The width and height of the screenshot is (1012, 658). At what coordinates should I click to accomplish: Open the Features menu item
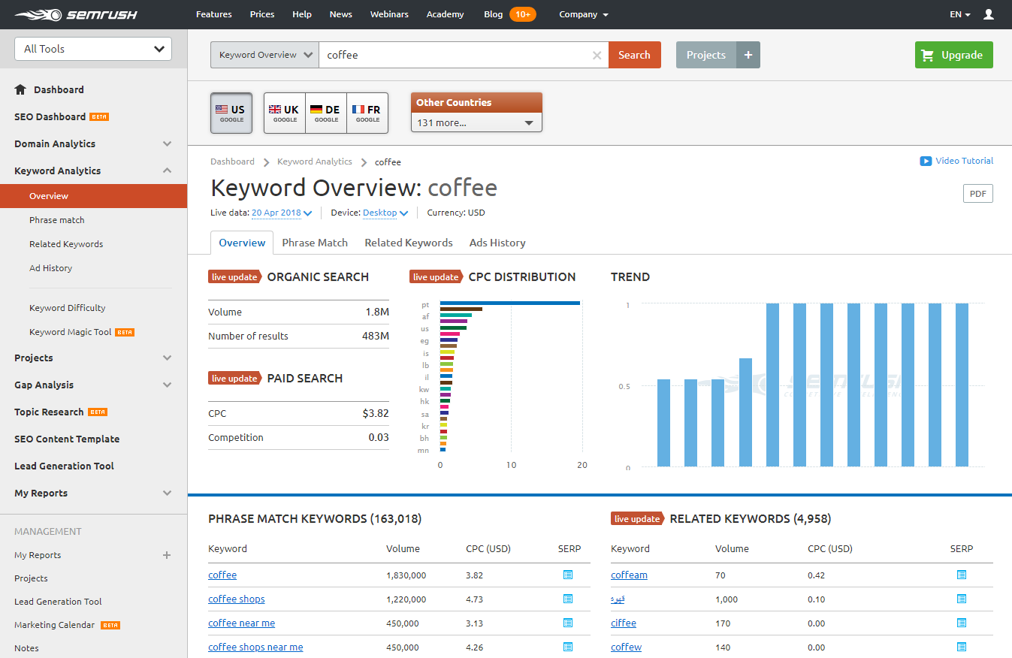(x=214, y=14)
